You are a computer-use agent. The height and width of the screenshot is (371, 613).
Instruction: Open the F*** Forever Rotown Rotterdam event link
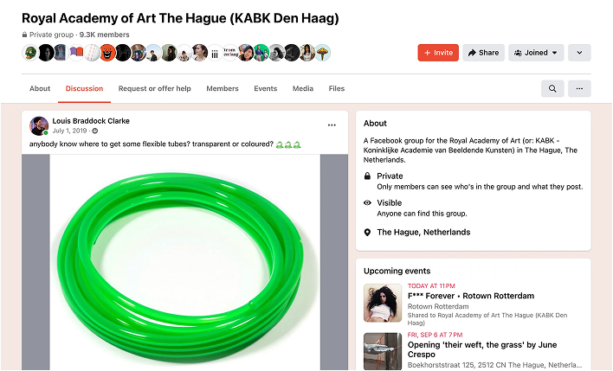pyautogui.click(x=471, y=296)
